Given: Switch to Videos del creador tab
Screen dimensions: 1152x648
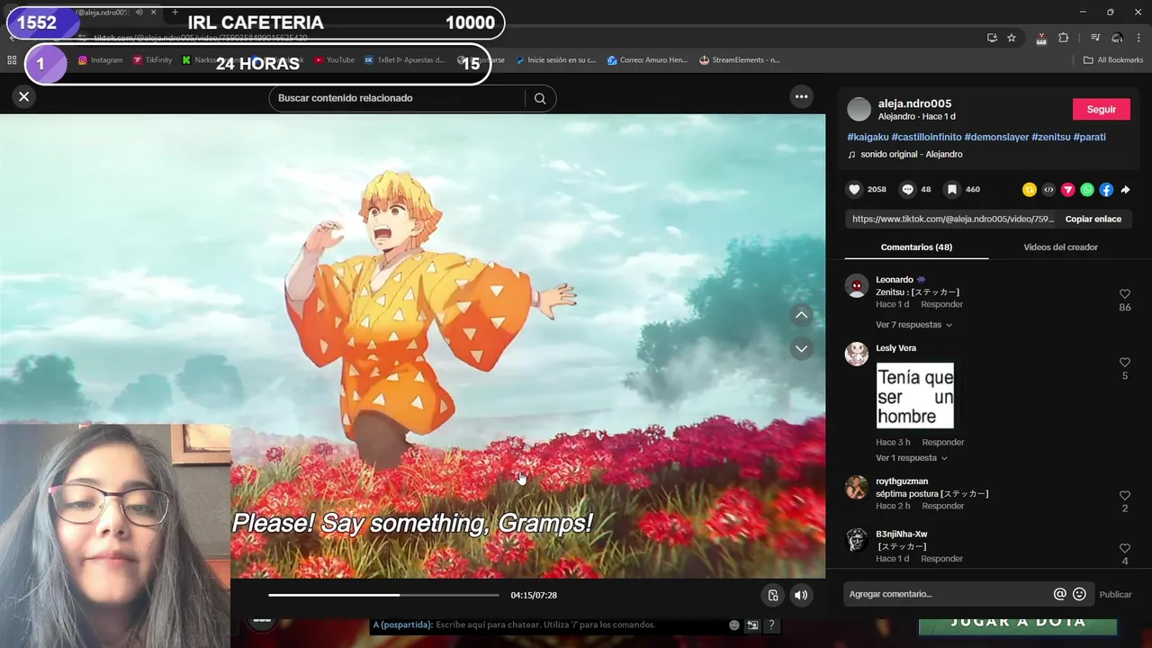Looking at the screenshot, I should click(1060, 247).
